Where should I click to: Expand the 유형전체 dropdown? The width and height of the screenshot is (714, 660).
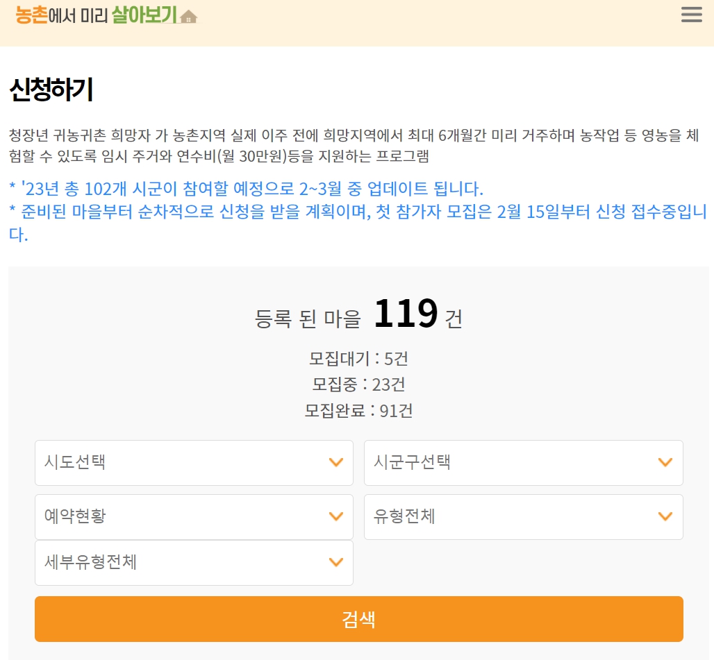tap(523, 516)
